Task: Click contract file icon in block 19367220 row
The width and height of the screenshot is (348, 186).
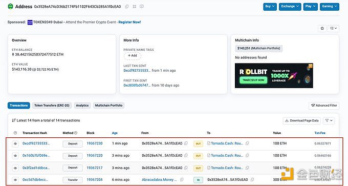Action: pos(209,155)
